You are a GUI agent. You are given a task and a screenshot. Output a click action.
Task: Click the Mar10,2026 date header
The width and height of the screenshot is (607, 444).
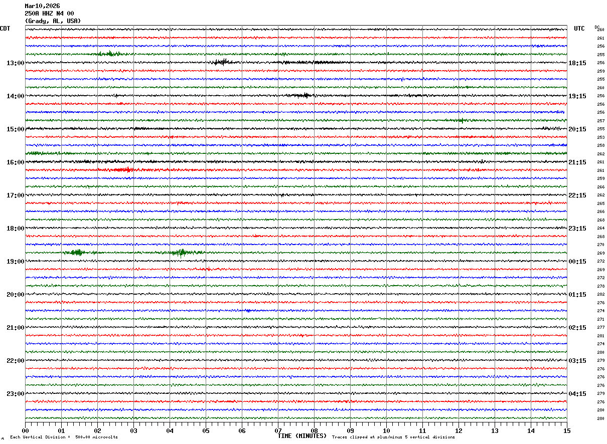(x=42, y=6)
